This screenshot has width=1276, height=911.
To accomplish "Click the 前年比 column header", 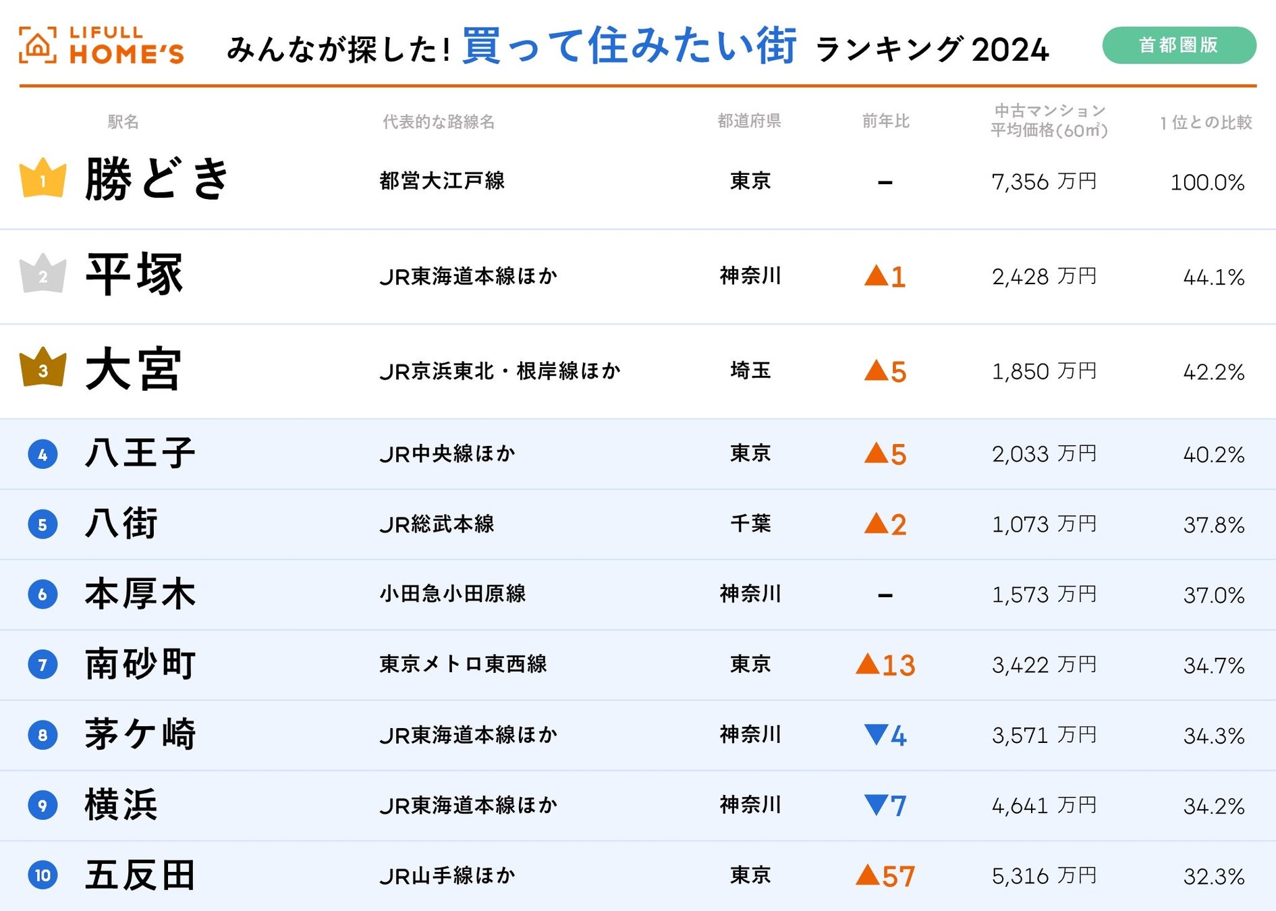I will [x=885, y=121].
